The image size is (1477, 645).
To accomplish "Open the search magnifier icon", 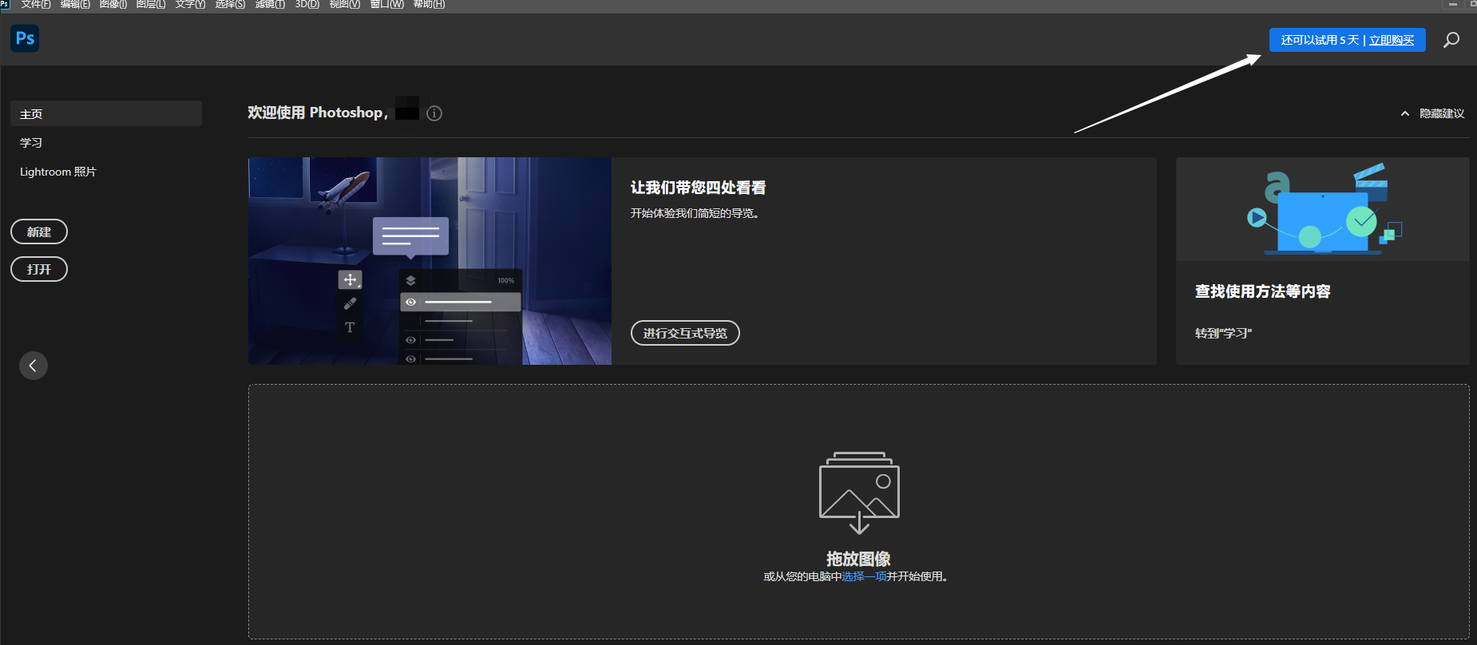I will (x=1451, y=40).
